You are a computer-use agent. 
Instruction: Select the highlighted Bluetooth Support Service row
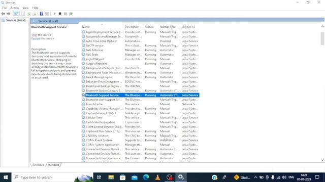140,95
